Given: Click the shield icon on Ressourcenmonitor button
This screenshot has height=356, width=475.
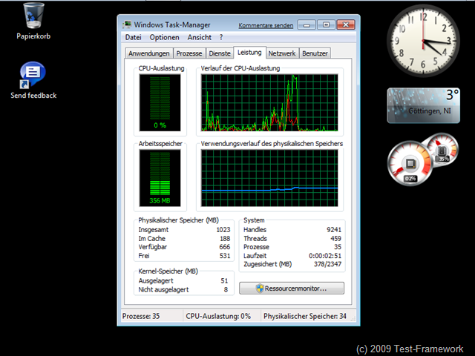Looking at the screenshot, I should (260, 289).
